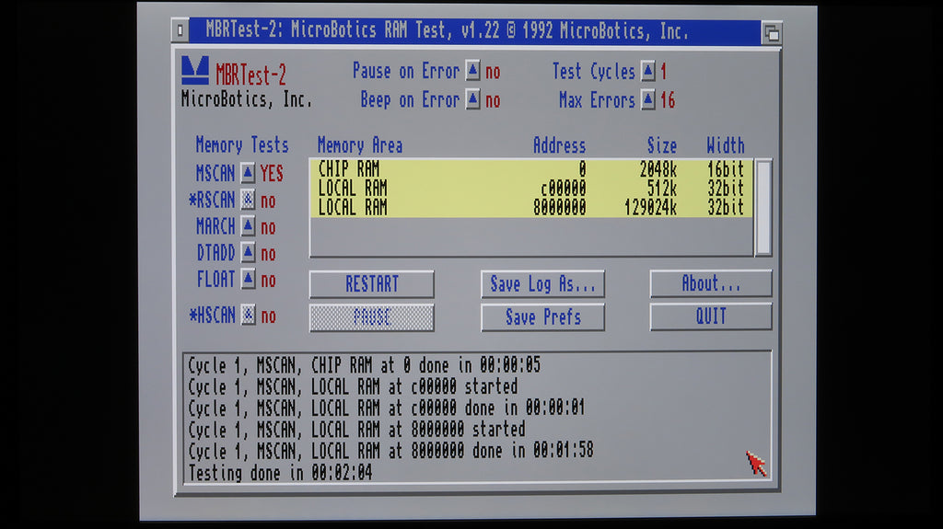The image size is (943, 529).
Task: Click the Save Prefs button
Action: [542, 317]
